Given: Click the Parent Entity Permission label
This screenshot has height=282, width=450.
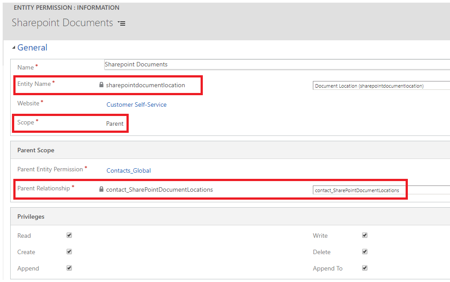Looking at the screenshot, I should click(x=50, y=169).
